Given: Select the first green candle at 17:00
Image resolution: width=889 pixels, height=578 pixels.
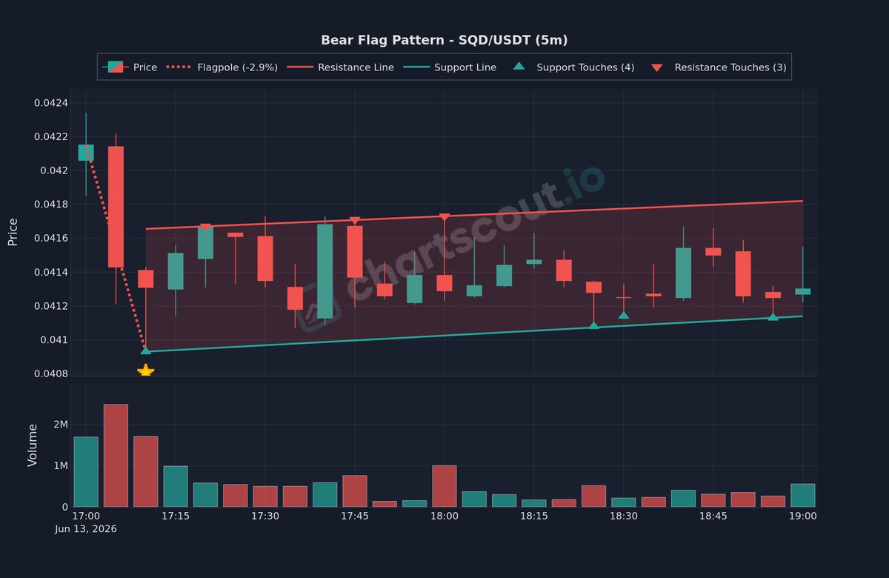Looking at the screenshot, I should (x=86, y=153).
